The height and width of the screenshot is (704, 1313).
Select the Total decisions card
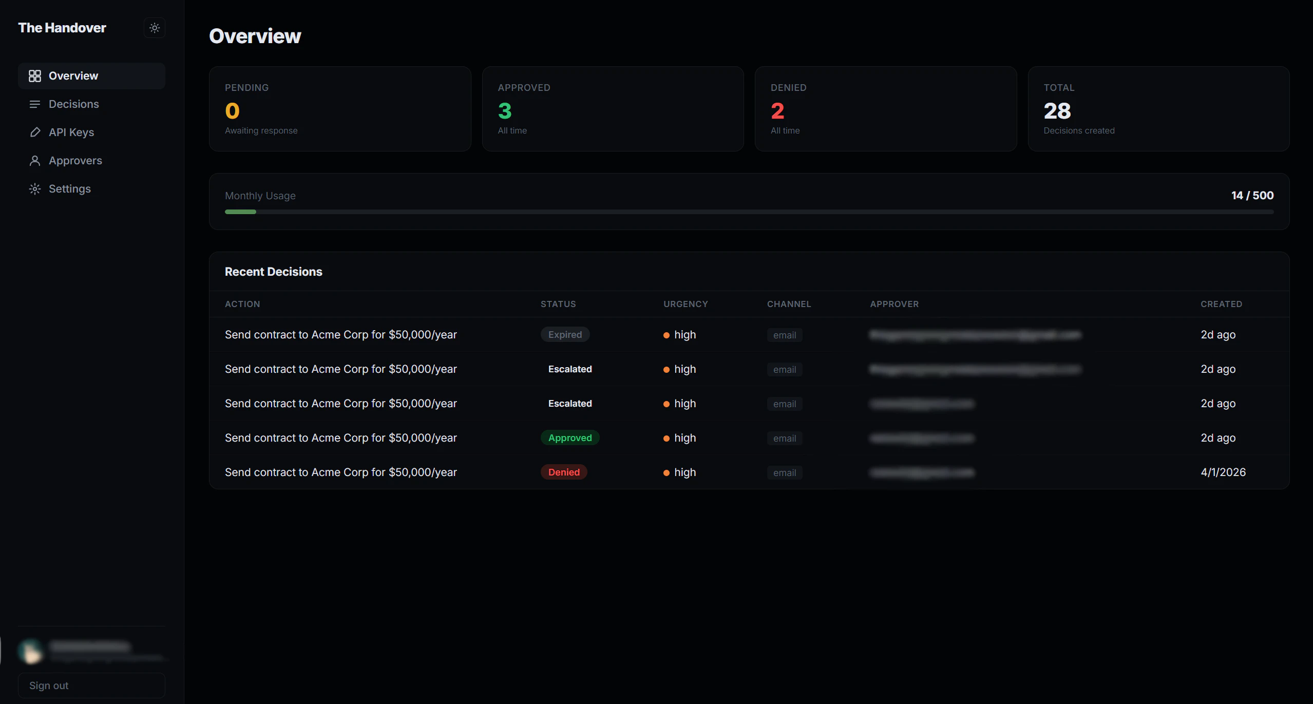pyautogui.click(x=1158, y=109)
